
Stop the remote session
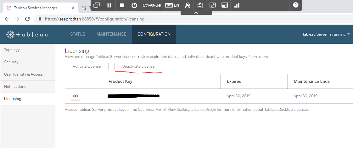click(122, 5)
